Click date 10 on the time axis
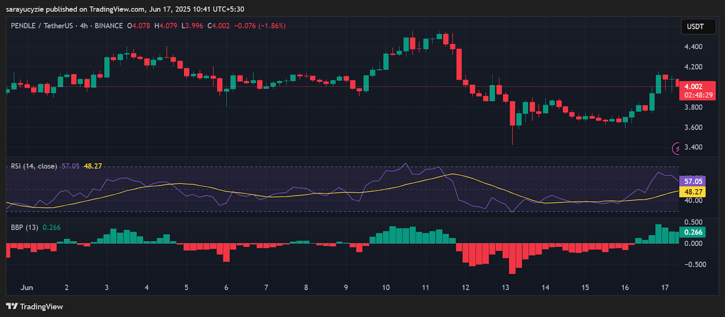The width and height of the screenshot is (725, 317). [x=386, y=288]
